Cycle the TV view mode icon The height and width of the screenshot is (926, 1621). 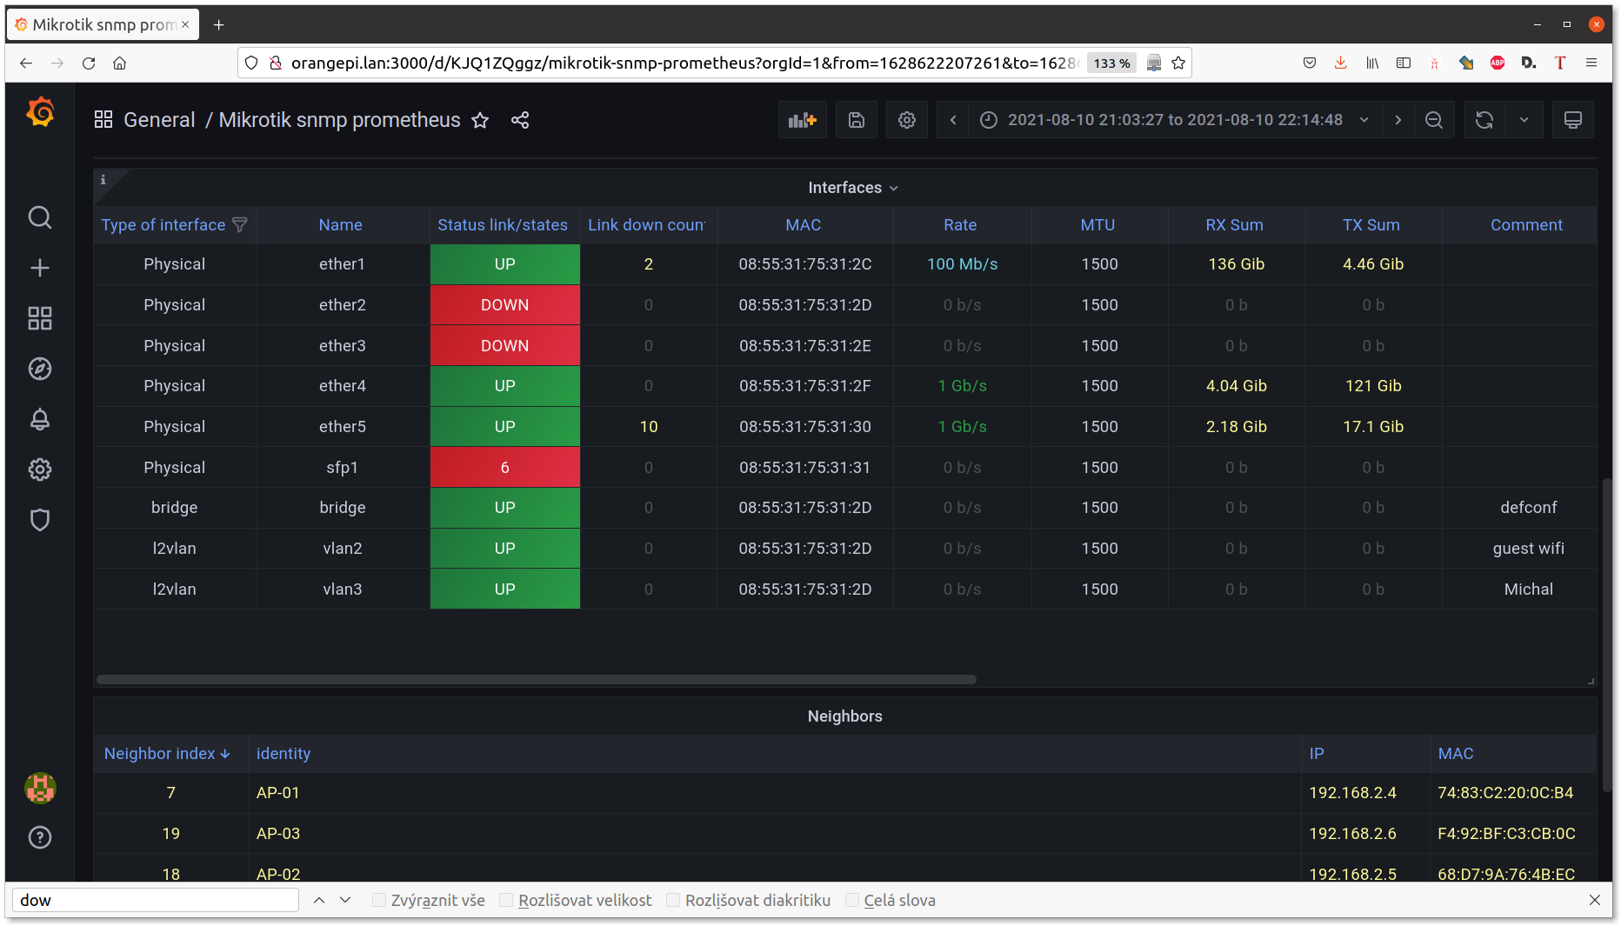tap(1573, 120)
